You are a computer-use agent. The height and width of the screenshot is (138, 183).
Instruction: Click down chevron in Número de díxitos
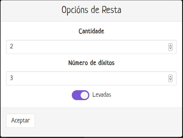point(171,80)
